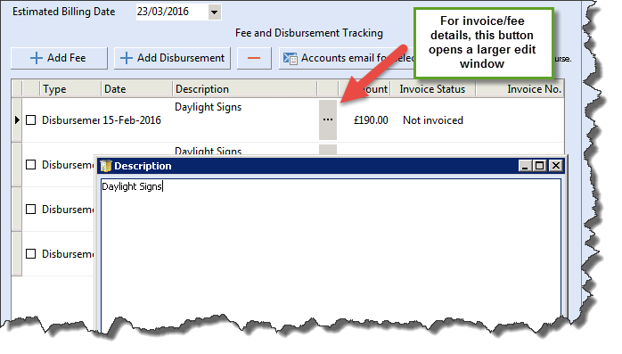Tick the checkbox for the 15-Feb-2016 disbursement
Image resolution: width=622 pixels, height=354 pixels.
click(30, 119)
